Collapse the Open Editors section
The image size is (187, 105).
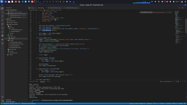point(11,10)
